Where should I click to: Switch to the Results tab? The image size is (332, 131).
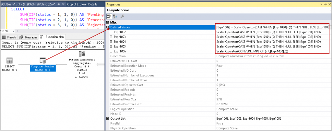tap(10, 37)
